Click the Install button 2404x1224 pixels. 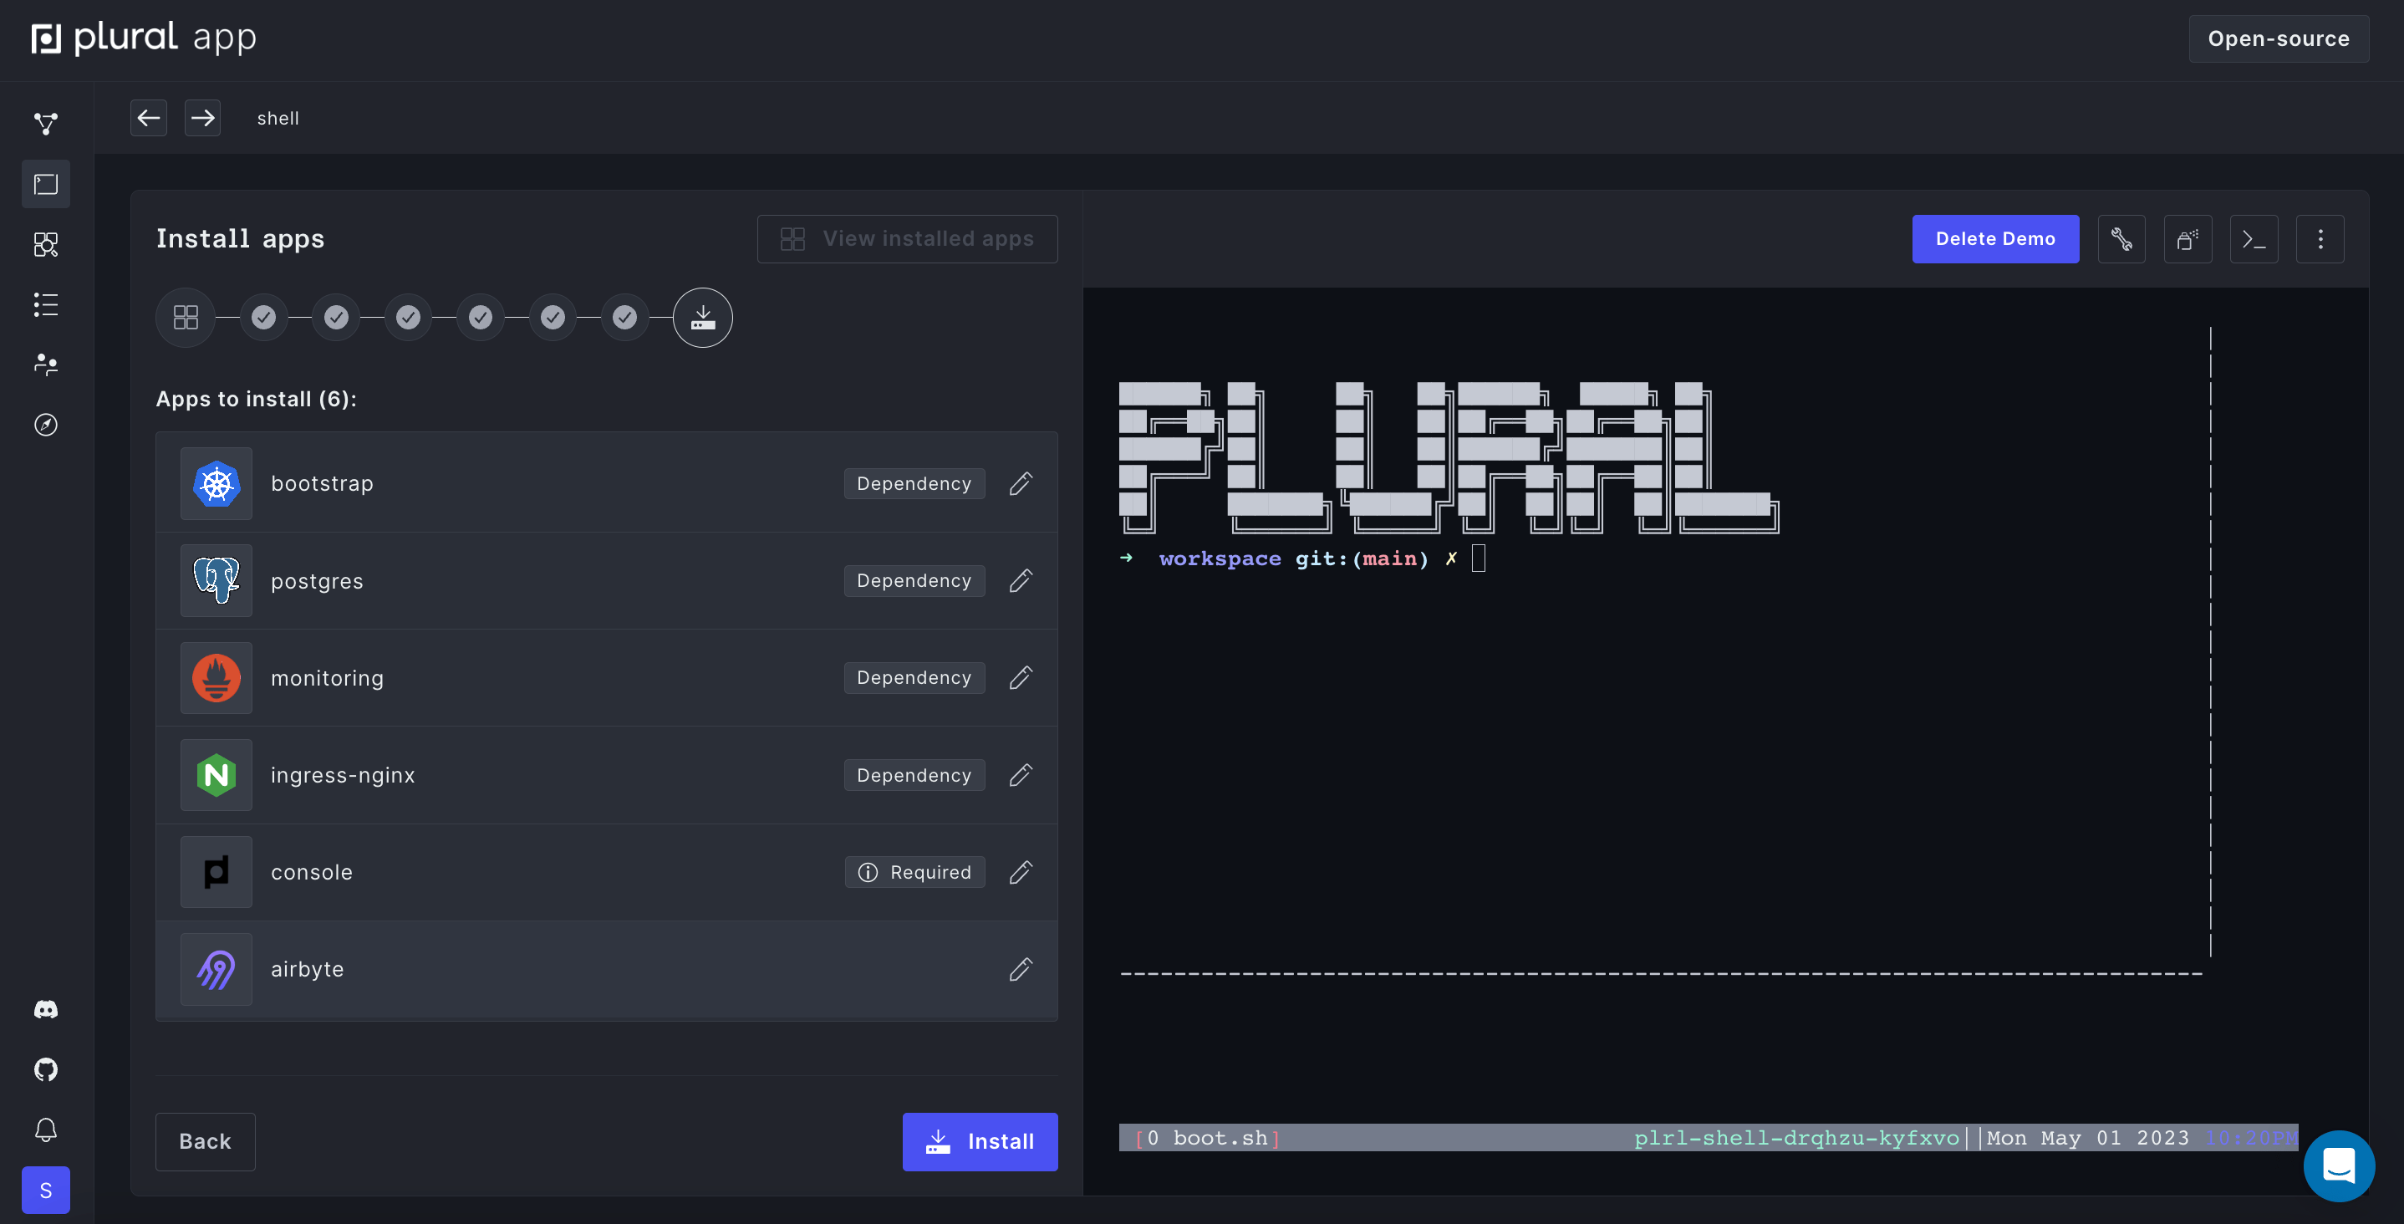(979, 1141)
